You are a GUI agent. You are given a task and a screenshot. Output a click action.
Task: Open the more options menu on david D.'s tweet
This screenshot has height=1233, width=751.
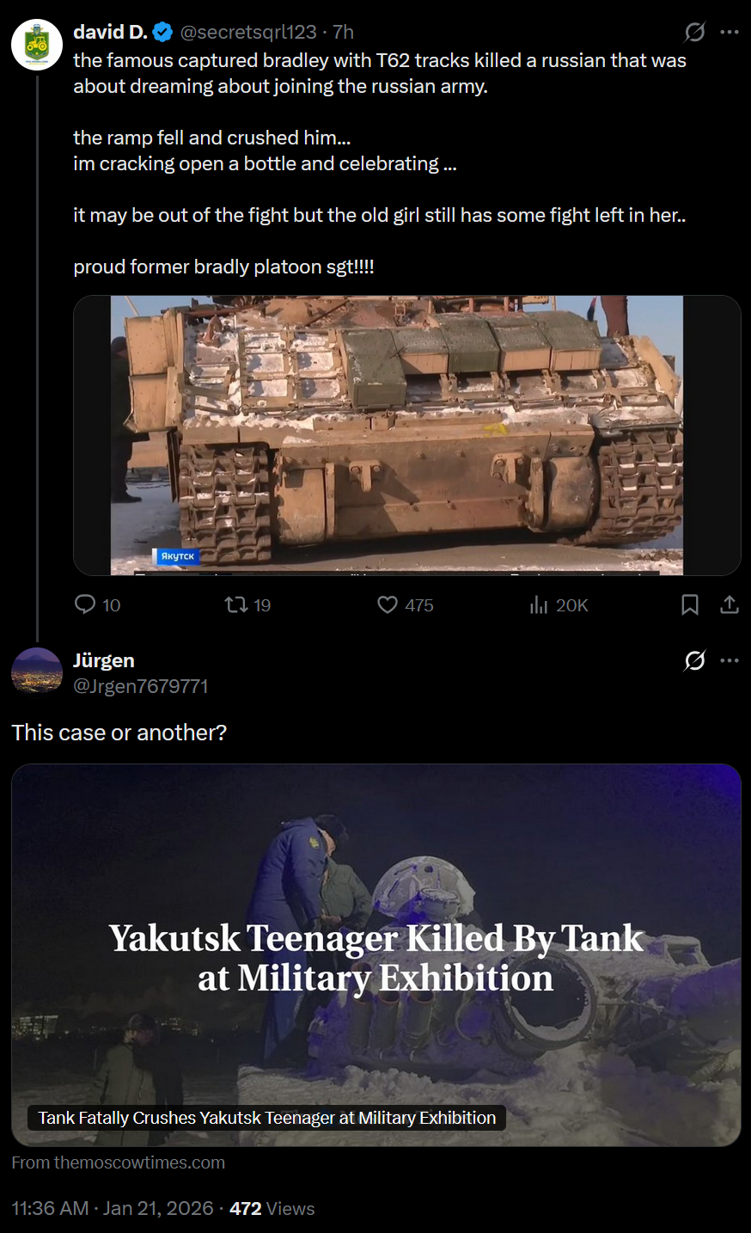tap(730, 33)
